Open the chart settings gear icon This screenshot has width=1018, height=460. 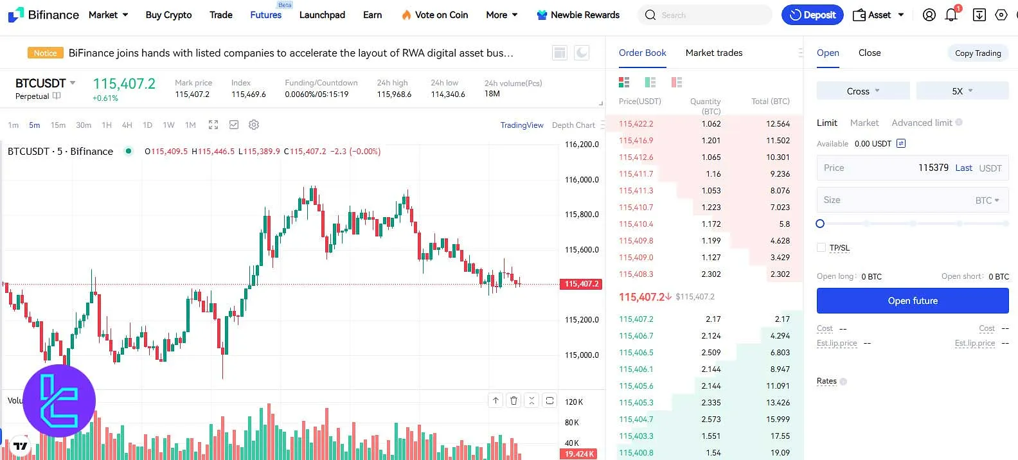click(x=254, y=125)
